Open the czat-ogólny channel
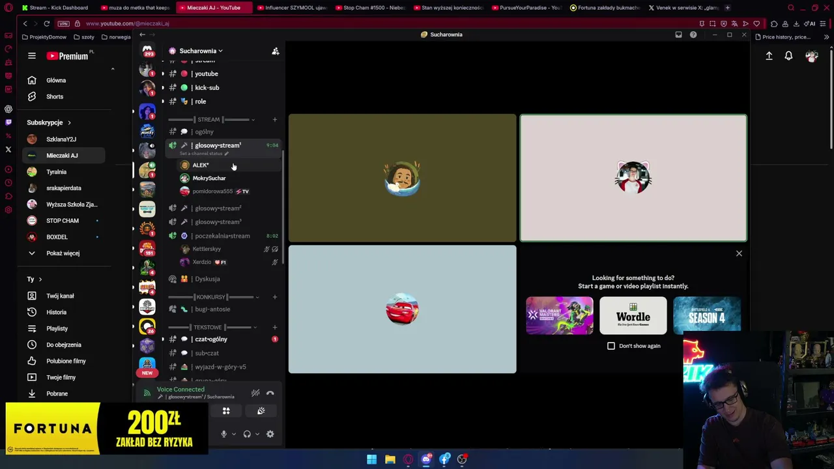Image resolution: width=834 pixels, height=469 pixels. [222, 339]
